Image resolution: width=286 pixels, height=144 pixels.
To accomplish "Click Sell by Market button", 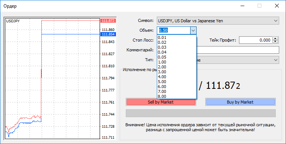I will (161, 102).
